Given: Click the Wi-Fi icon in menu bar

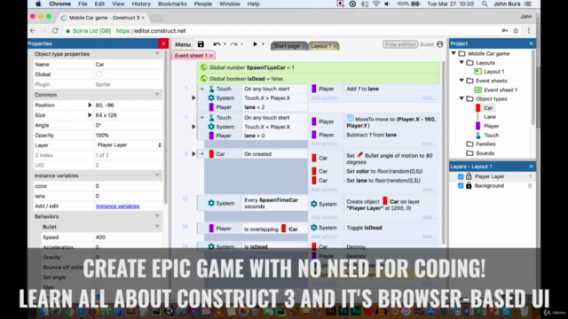Looking at the screenshot, I should pyautogui.click(x=376, y=4).
